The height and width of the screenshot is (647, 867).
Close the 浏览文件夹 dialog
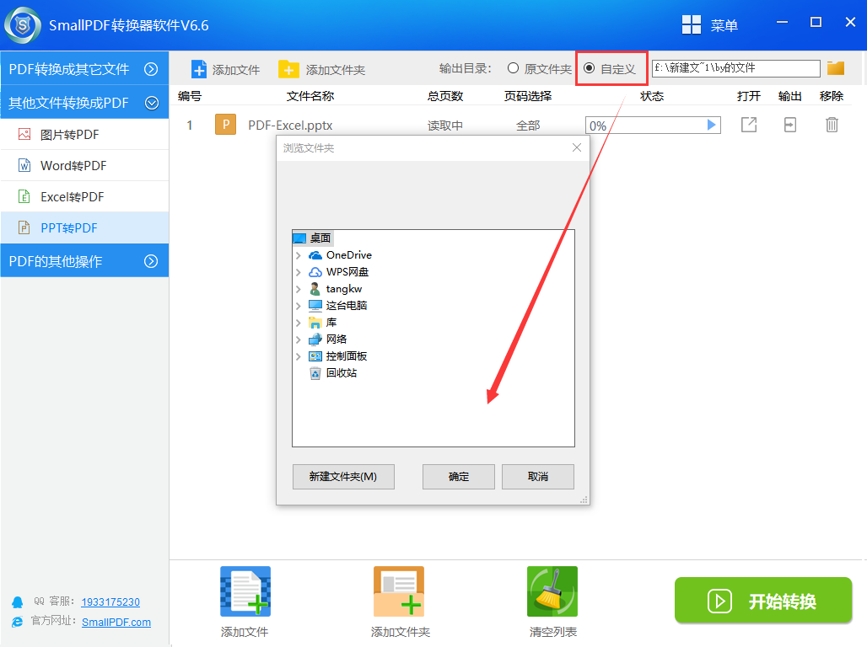click(577, 147)
